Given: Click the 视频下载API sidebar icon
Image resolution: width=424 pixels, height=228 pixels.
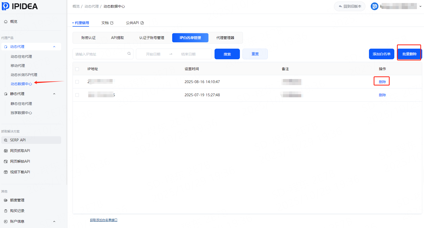Looking at the screenshot, I should (6, 172).
